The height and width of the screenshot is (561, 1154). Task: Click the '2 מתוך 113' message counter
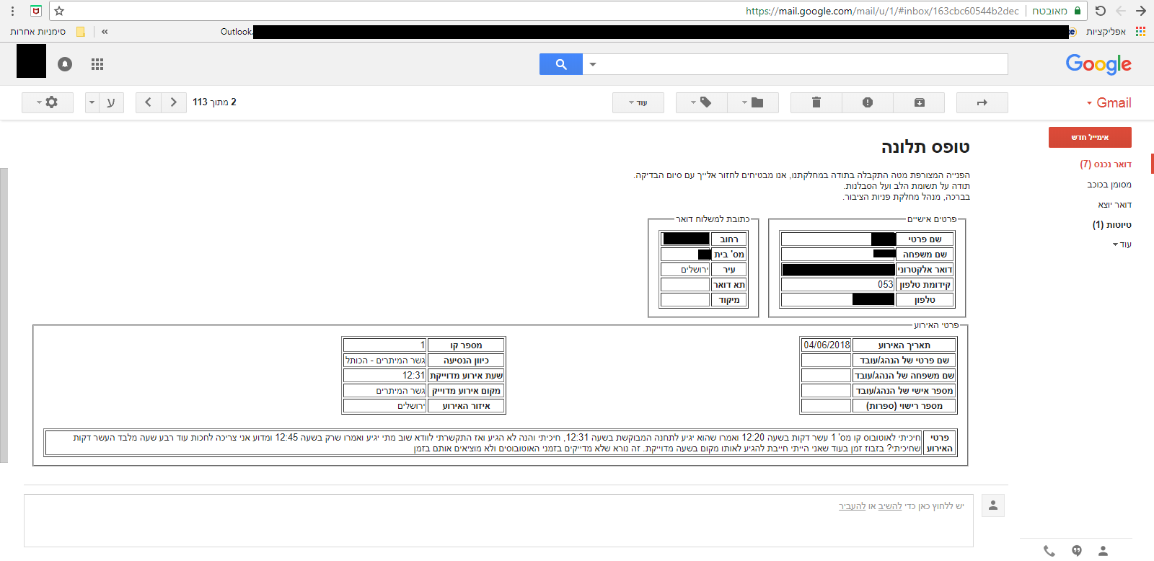(214, 102)
